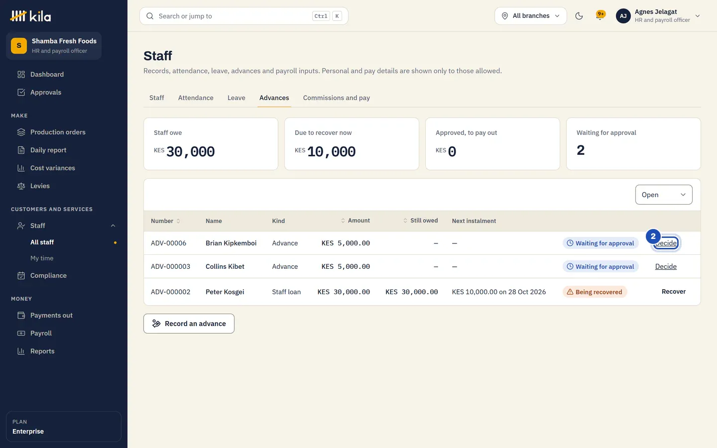Click the Levies scale icon

point(21,186)
